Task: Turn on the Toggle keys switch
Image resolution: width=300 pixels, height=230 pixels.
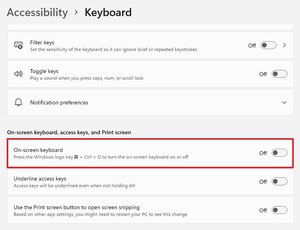Action: tap(279, 74)
